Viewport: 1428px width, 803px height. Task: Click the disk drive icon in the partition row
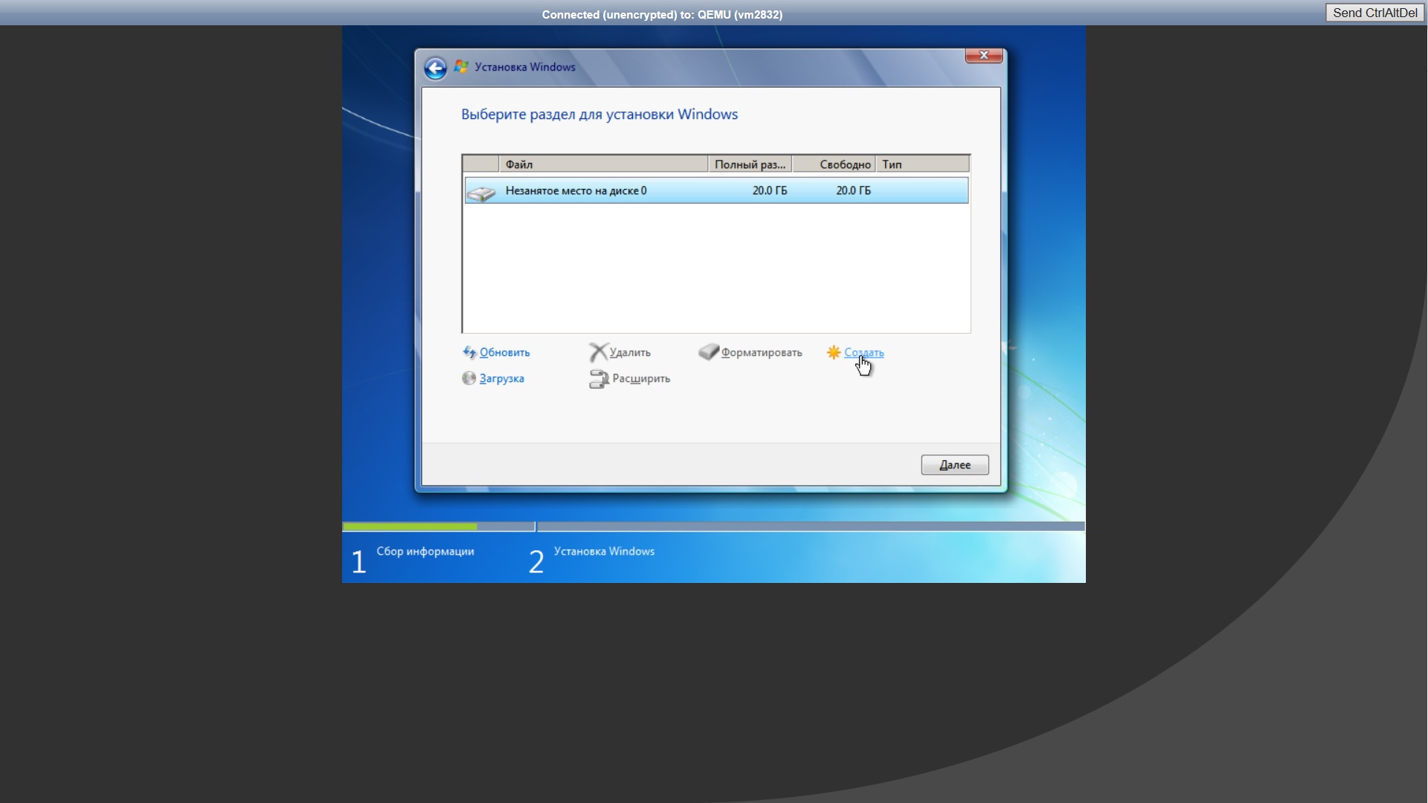481,193
